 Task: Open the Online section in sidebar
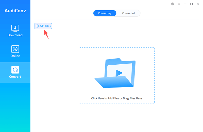[15, 51]
